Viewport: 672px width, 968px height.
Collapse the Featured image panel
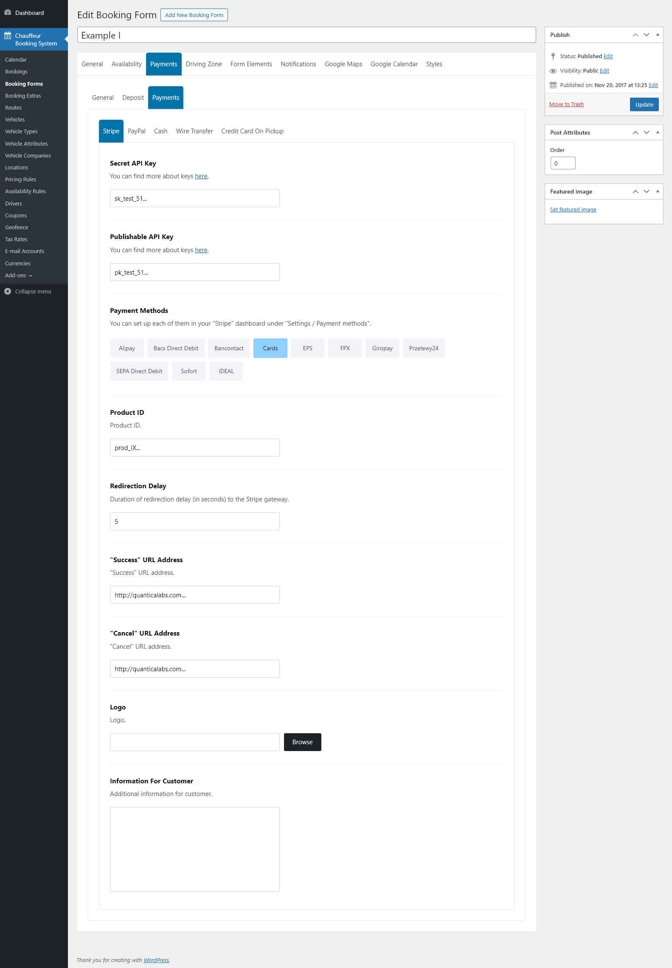point(658,191)
